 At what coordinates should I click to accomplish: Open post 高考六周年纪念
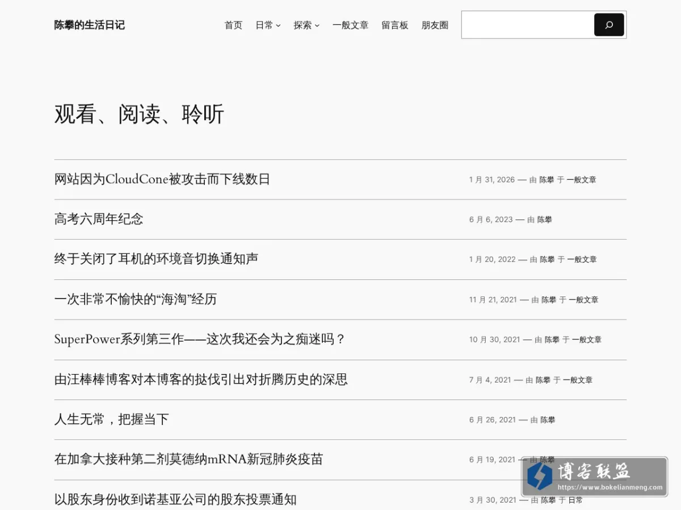[99, 219]
